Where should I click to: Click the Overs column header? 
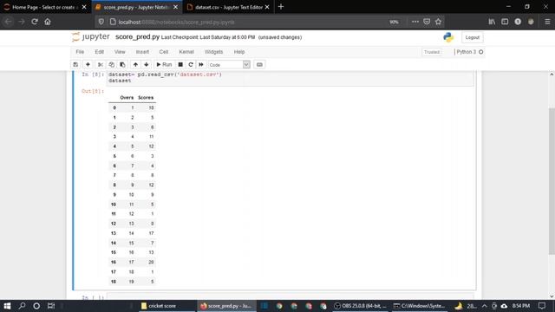pyautogui.click(x=127, y=98)
